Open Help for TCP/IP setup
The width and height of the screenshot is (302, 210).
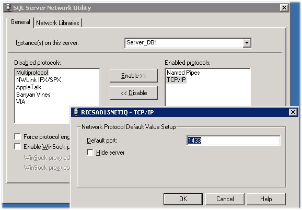click(266, 199)
